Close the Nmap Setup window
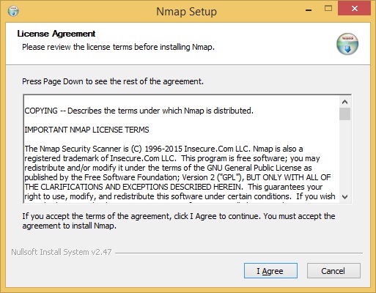The height and width of the screenshot is (293, 376). [355, 9]
